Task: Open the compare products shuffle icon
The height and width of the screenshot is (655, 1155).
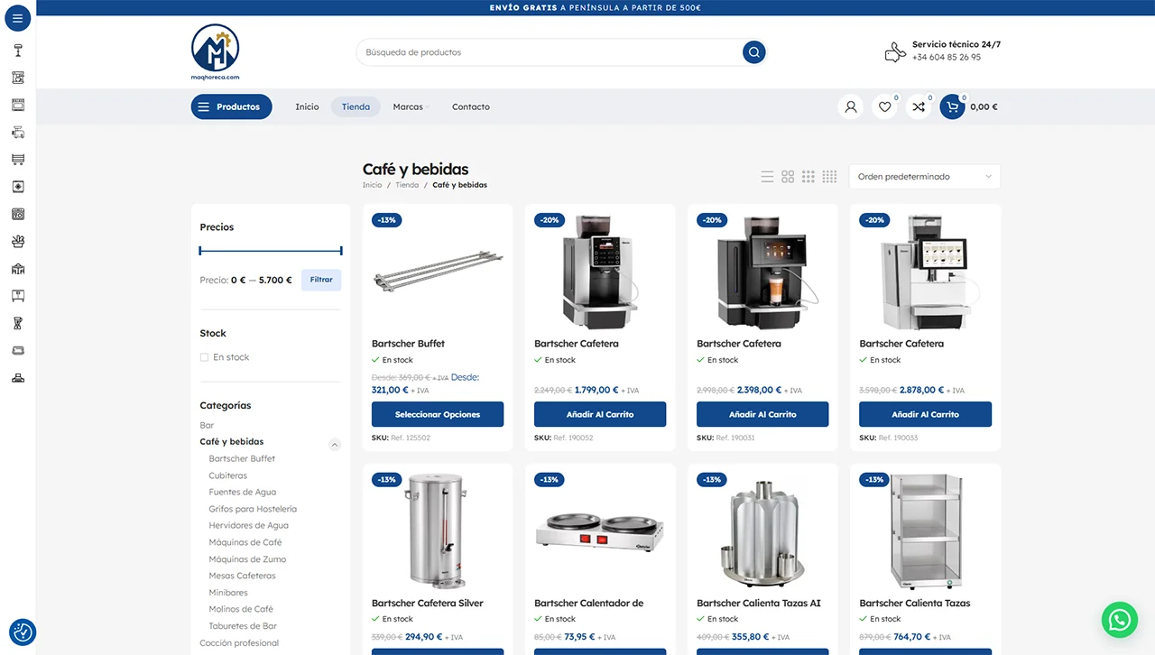Action: click(919, 106)
